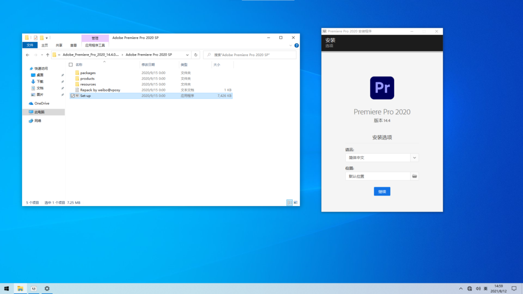Sort files by 名称 column header
The width and height of the screenshot is (523, 294).
click(x=79, y=65)
